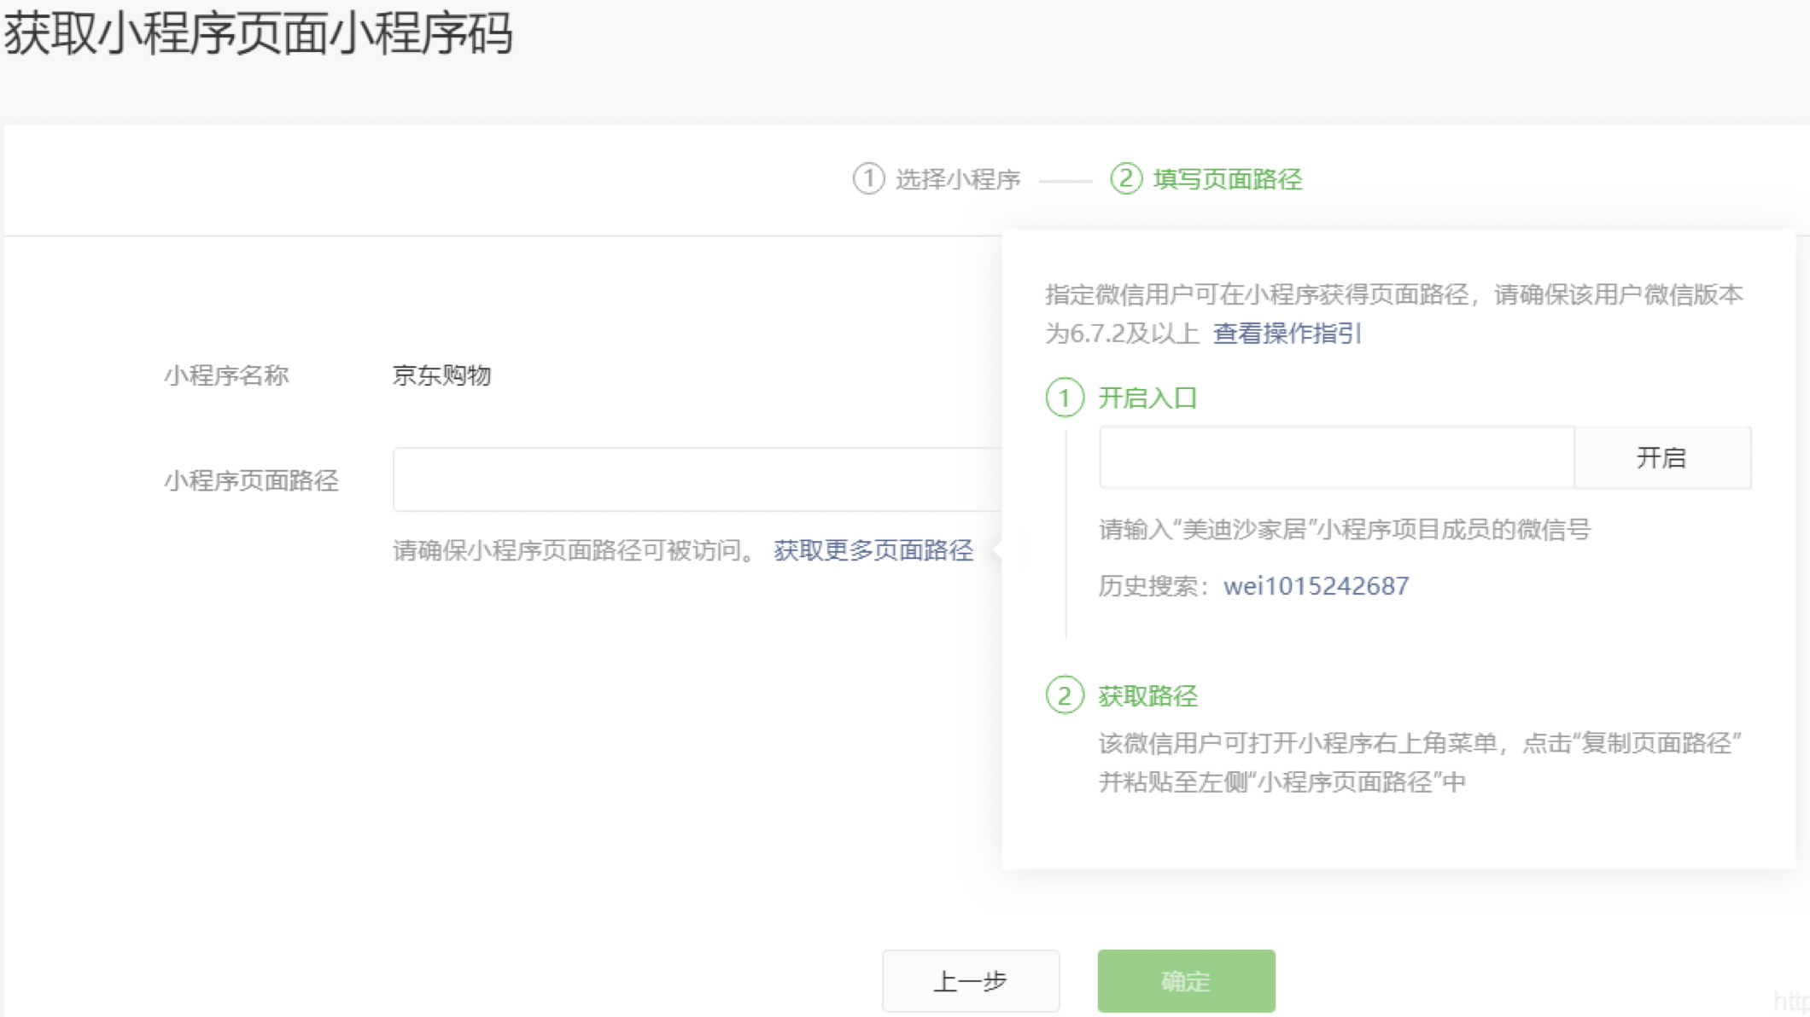The width and height of the screenshot is (1810, 1017).
Task: Click the 开启入口 numbered circle icon
Action: [1064, 398]
